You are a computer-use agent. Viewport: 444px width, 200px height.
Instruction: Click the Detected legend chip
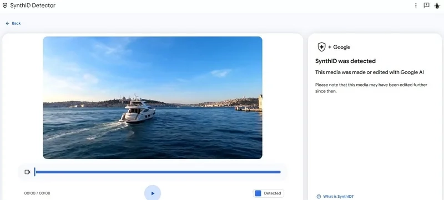269,193
